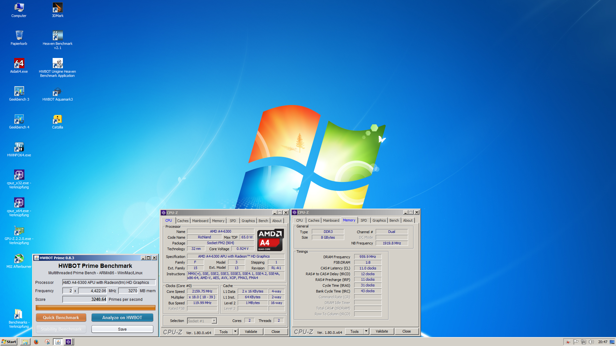Click the Score field showing 3240.64
Image resolution: width=616 pixels, height=346 pixels.
[85, 299]
